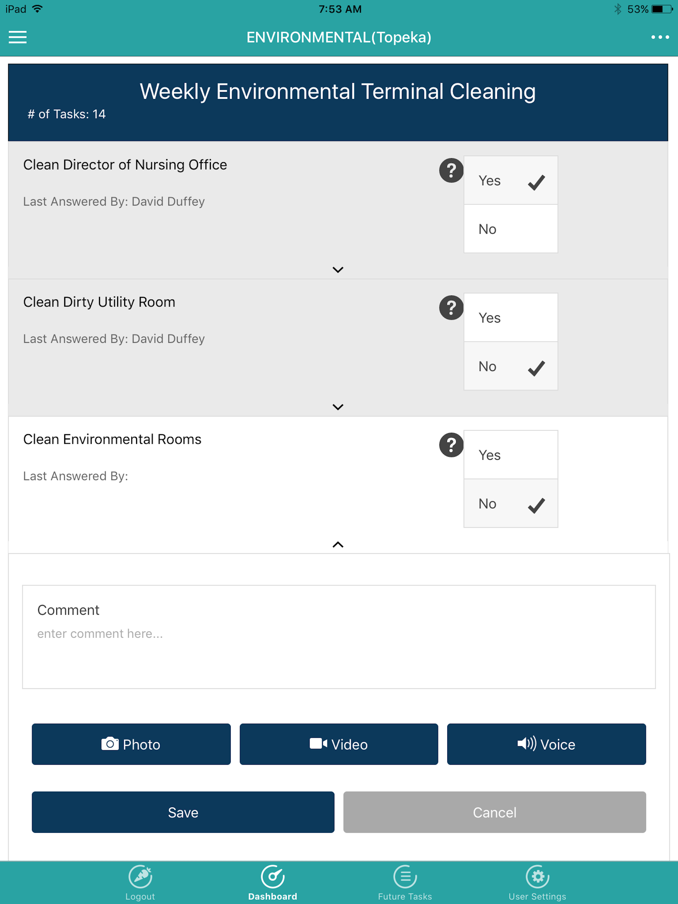The width and height of the screenshot is (678, 904).
Task: Collapse the Clean Environmental Rooms details
Action: tap(338, 544)
